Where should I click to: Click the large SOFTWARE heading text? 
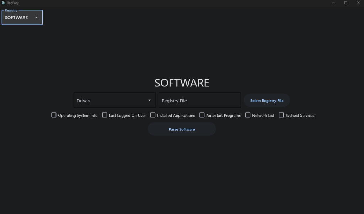[x=182, y=83]
